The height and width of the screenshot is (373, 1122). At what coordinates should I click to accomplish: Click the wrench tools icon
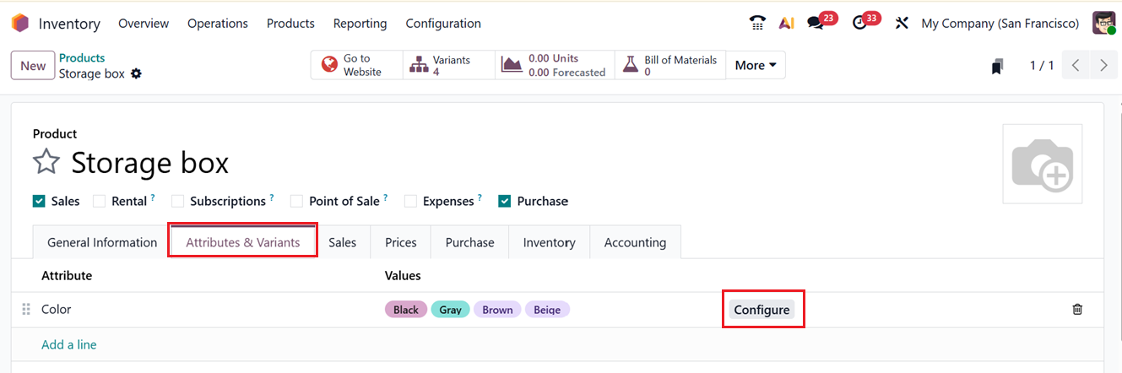[902, 23]
